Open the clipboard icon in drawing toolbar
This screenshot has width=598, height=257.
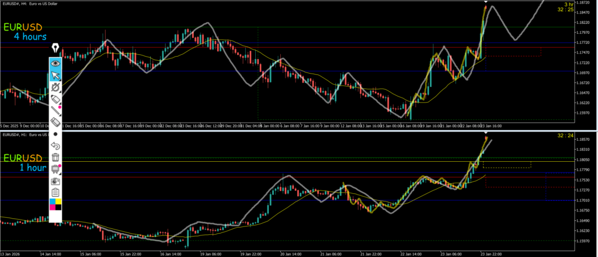click(55, 193)
